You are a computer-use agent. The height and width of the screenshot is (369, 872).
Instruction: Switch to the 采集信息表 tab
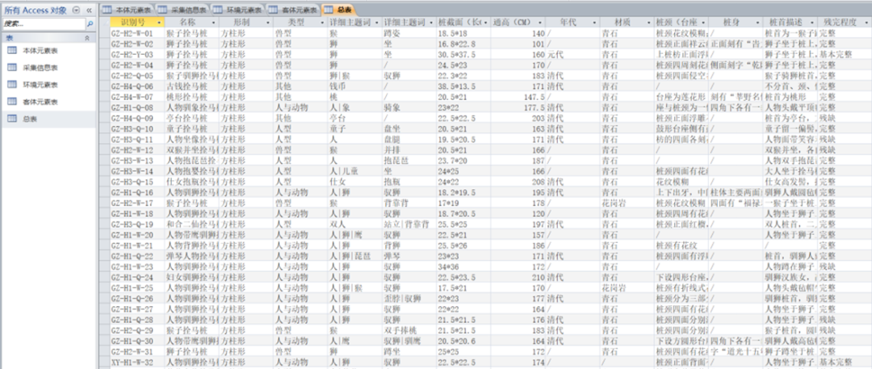tap(185, 9)
